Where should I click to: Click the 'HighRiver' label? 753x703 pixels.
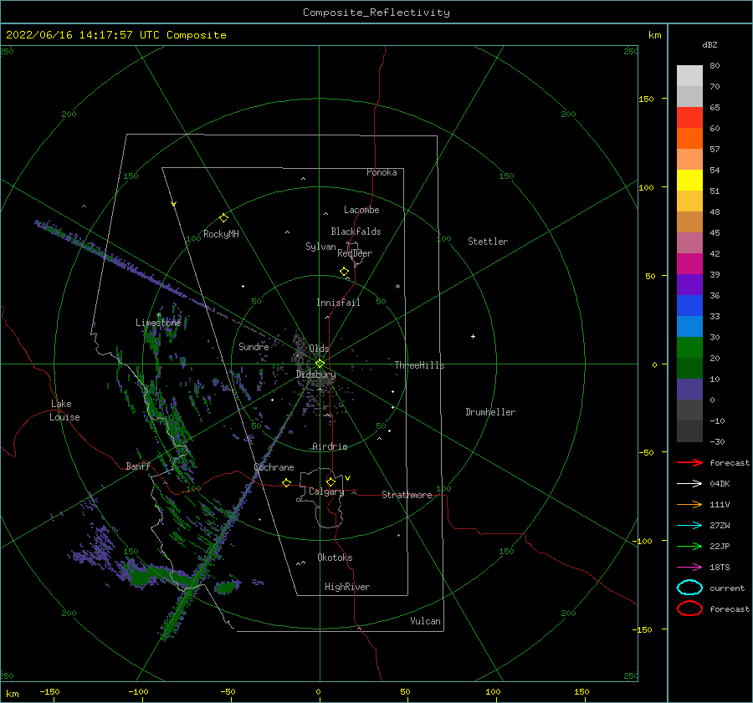[347, 587]
